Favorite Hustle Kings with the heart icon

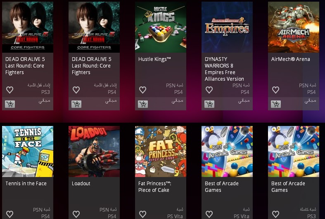click(x=142, y=90)
